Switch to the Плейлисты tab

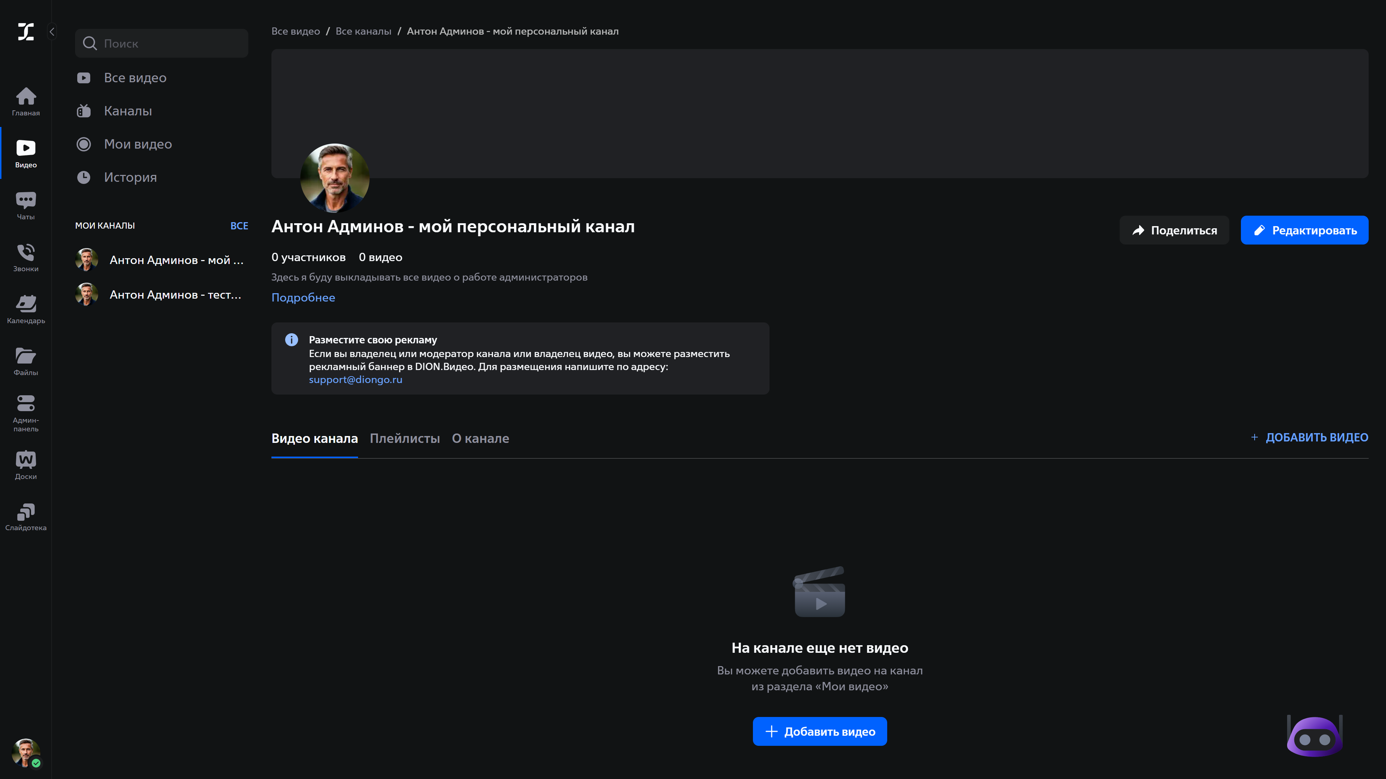[x=404, y=439]
